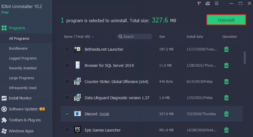Click the 187.2 MB size value
The width and height of the screenshot is (253, 137).
[x=166, y=49]
